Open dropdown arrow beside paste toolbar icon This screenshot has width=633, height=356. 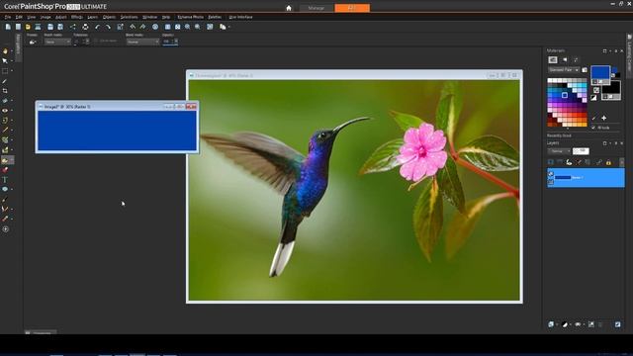[x=229, y=27]
